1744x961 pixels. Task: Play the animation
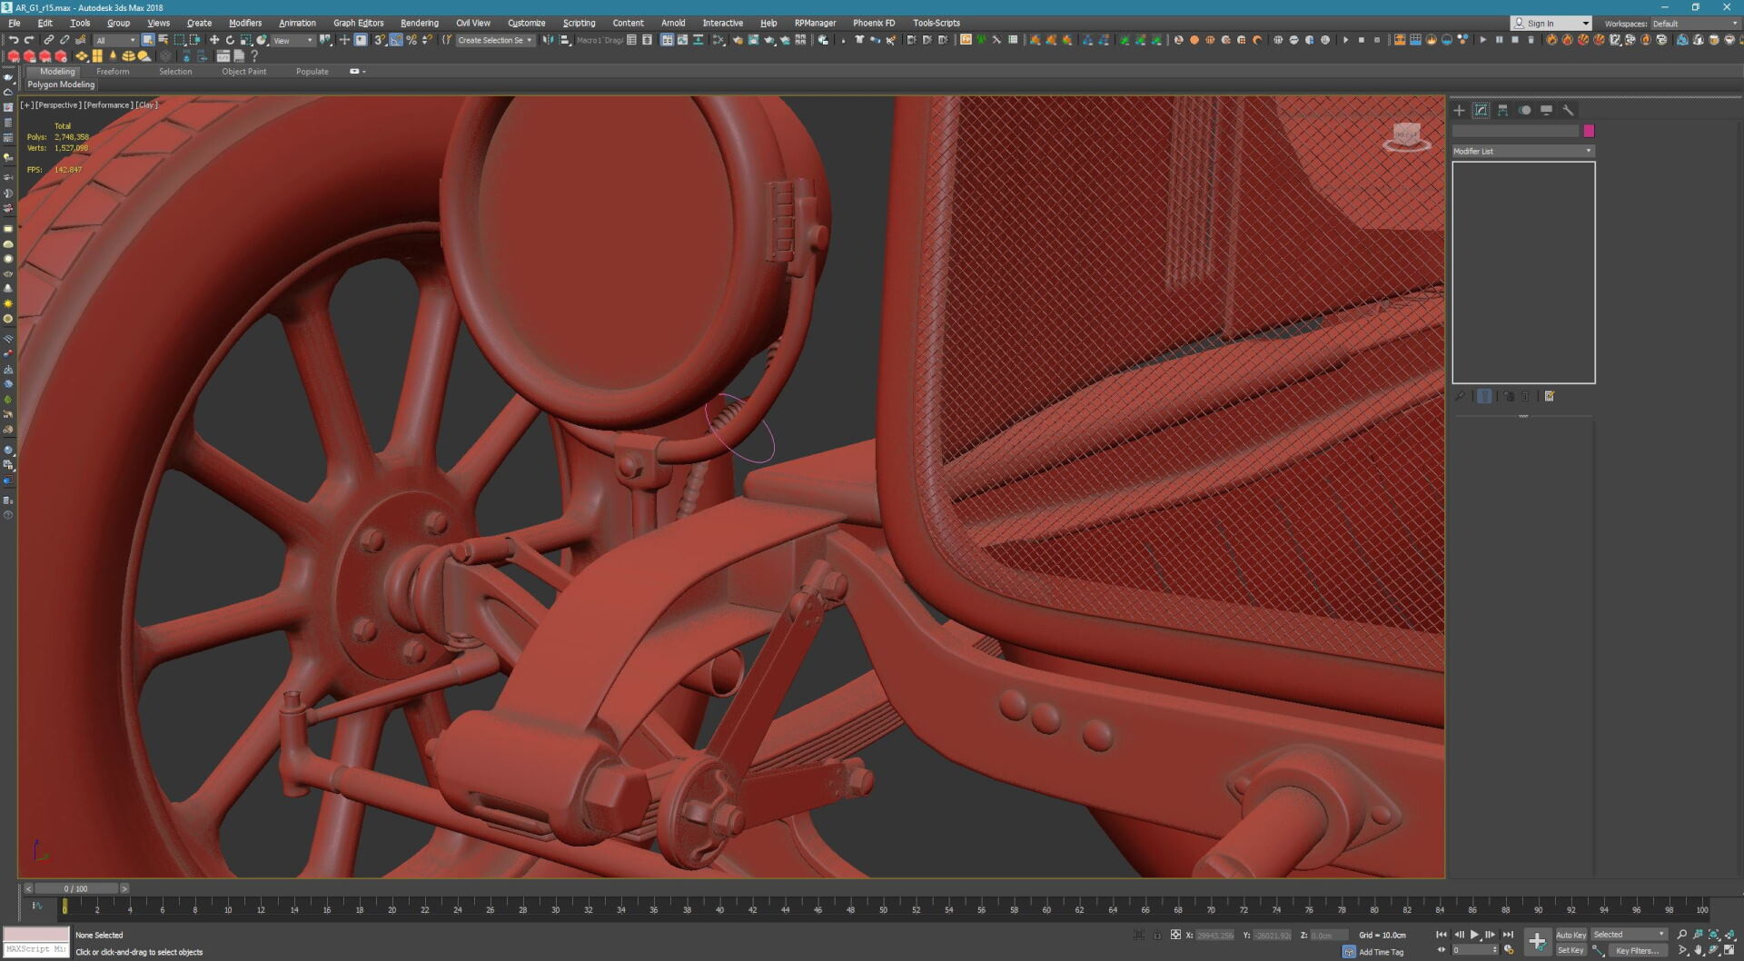[1474, 935]
